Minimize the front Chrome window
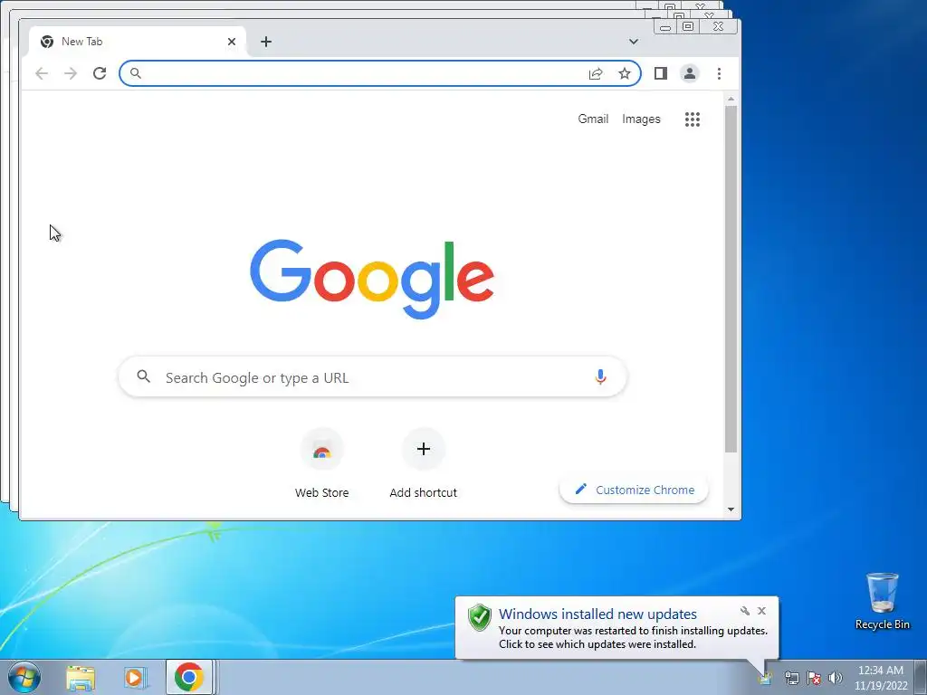This screenshot has height=695, width=927. click(x=665, y=26)
